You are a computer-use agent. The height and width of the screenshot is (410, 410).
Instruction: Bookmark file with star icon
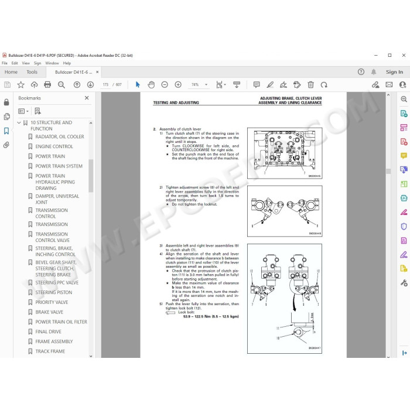coord(20,85)
